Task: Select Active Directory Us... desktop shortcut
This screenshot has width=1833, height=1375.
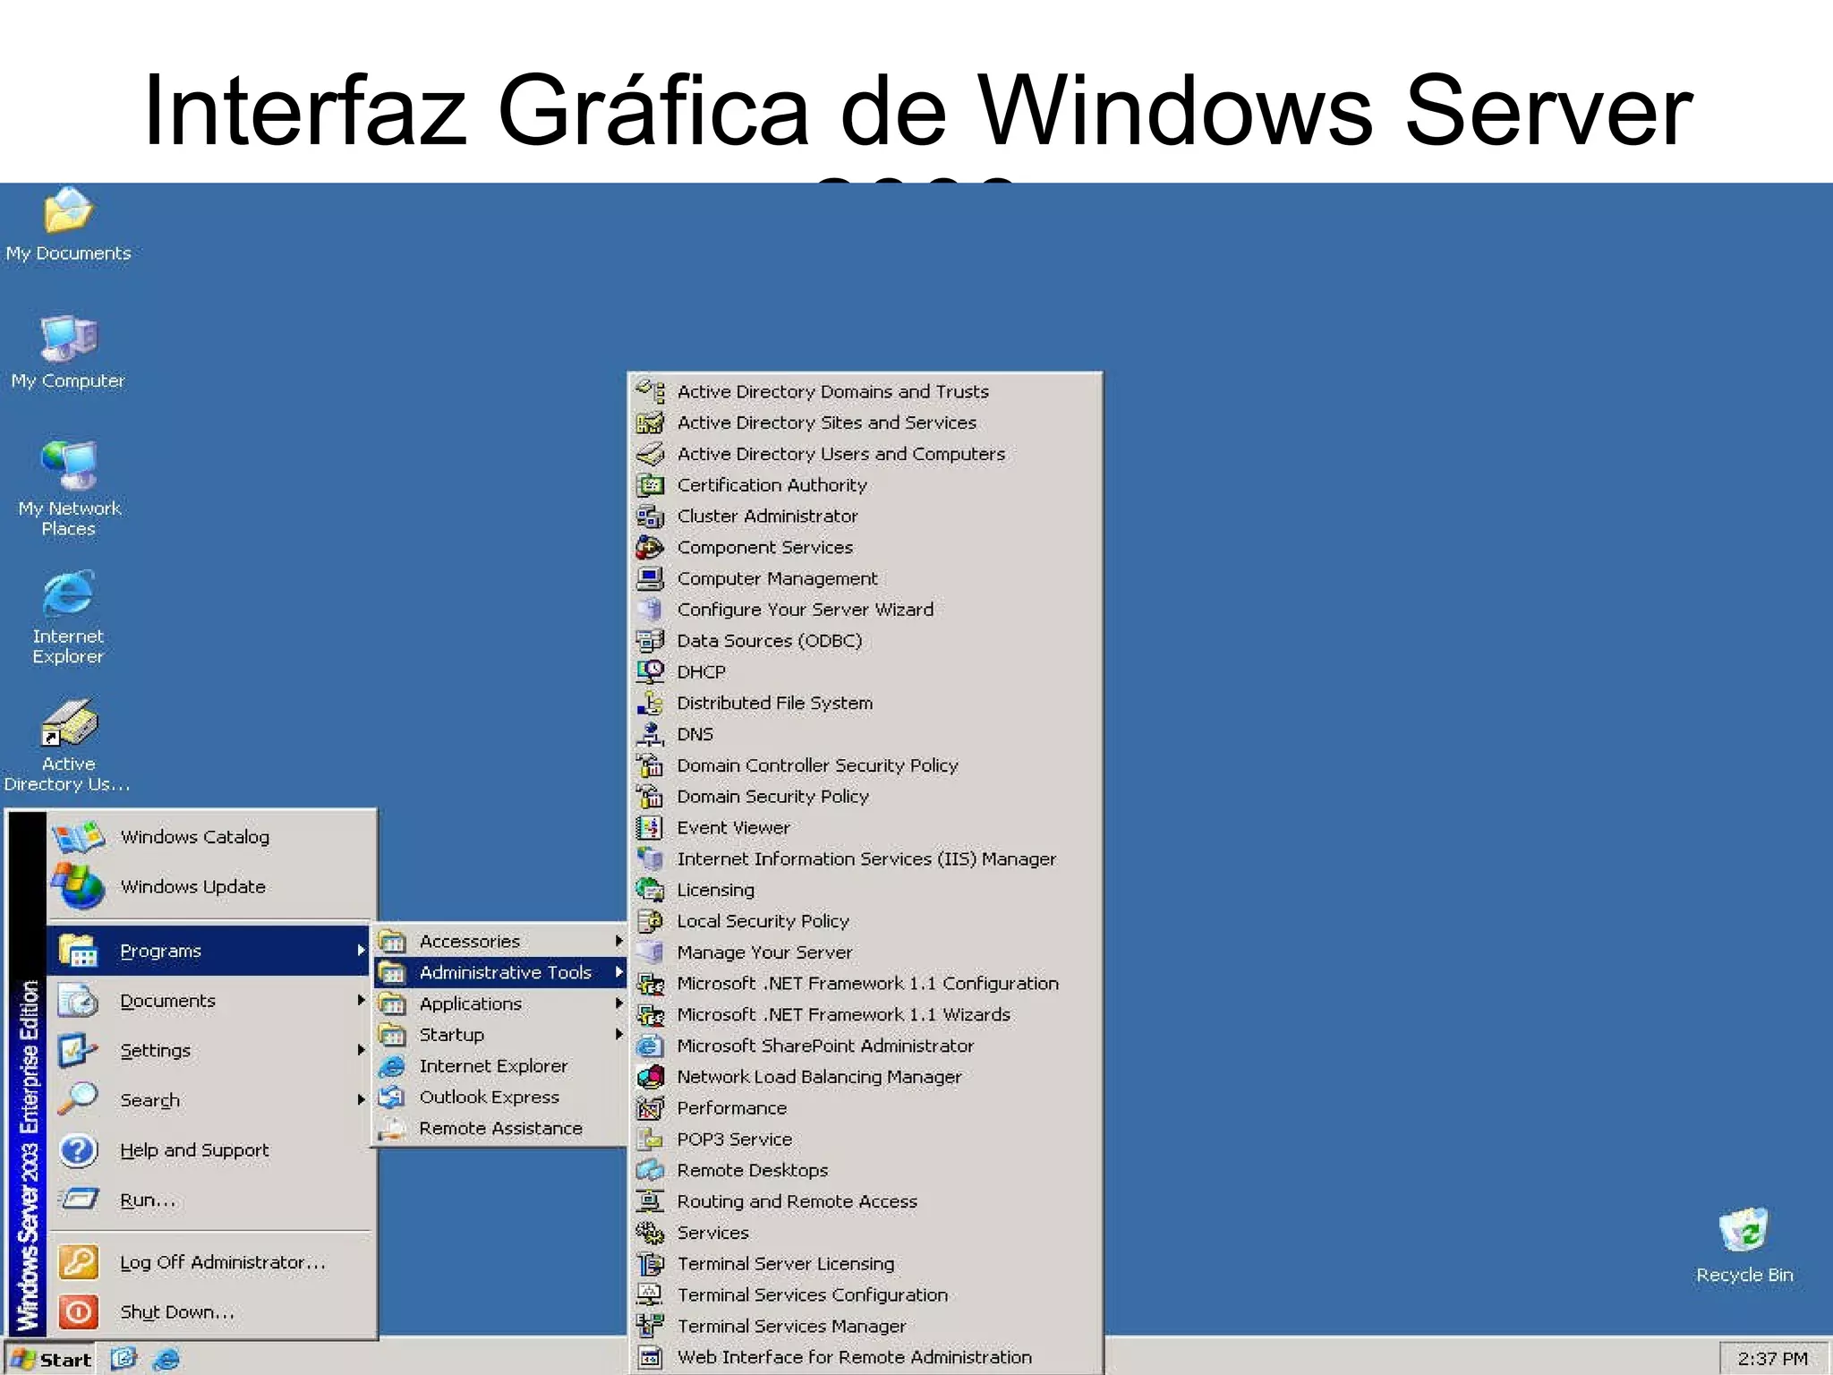Action: click(x=68, y=745)
